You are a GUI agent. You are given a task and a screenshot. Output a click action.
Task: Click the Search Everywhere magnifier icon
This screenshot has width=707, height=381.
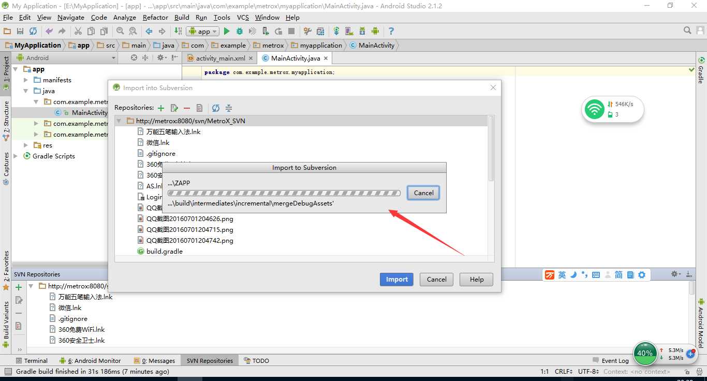coord(687,31)
